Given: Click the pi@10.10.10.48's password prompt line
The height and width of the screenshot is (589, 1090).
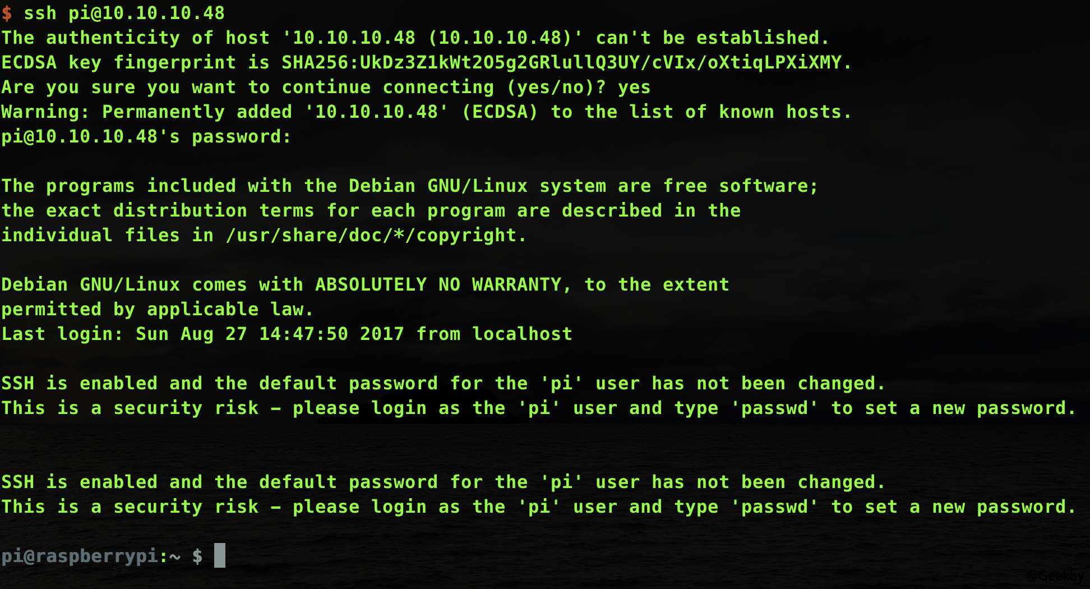Looking at the screenshot, I should pos(146,136).
